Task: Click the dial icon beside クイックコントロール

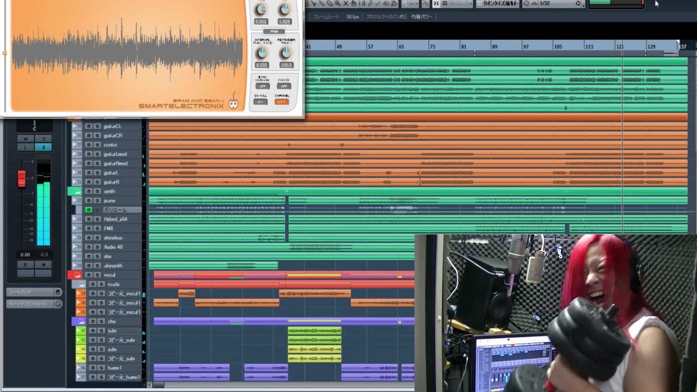Action: (x=58, y=304)
